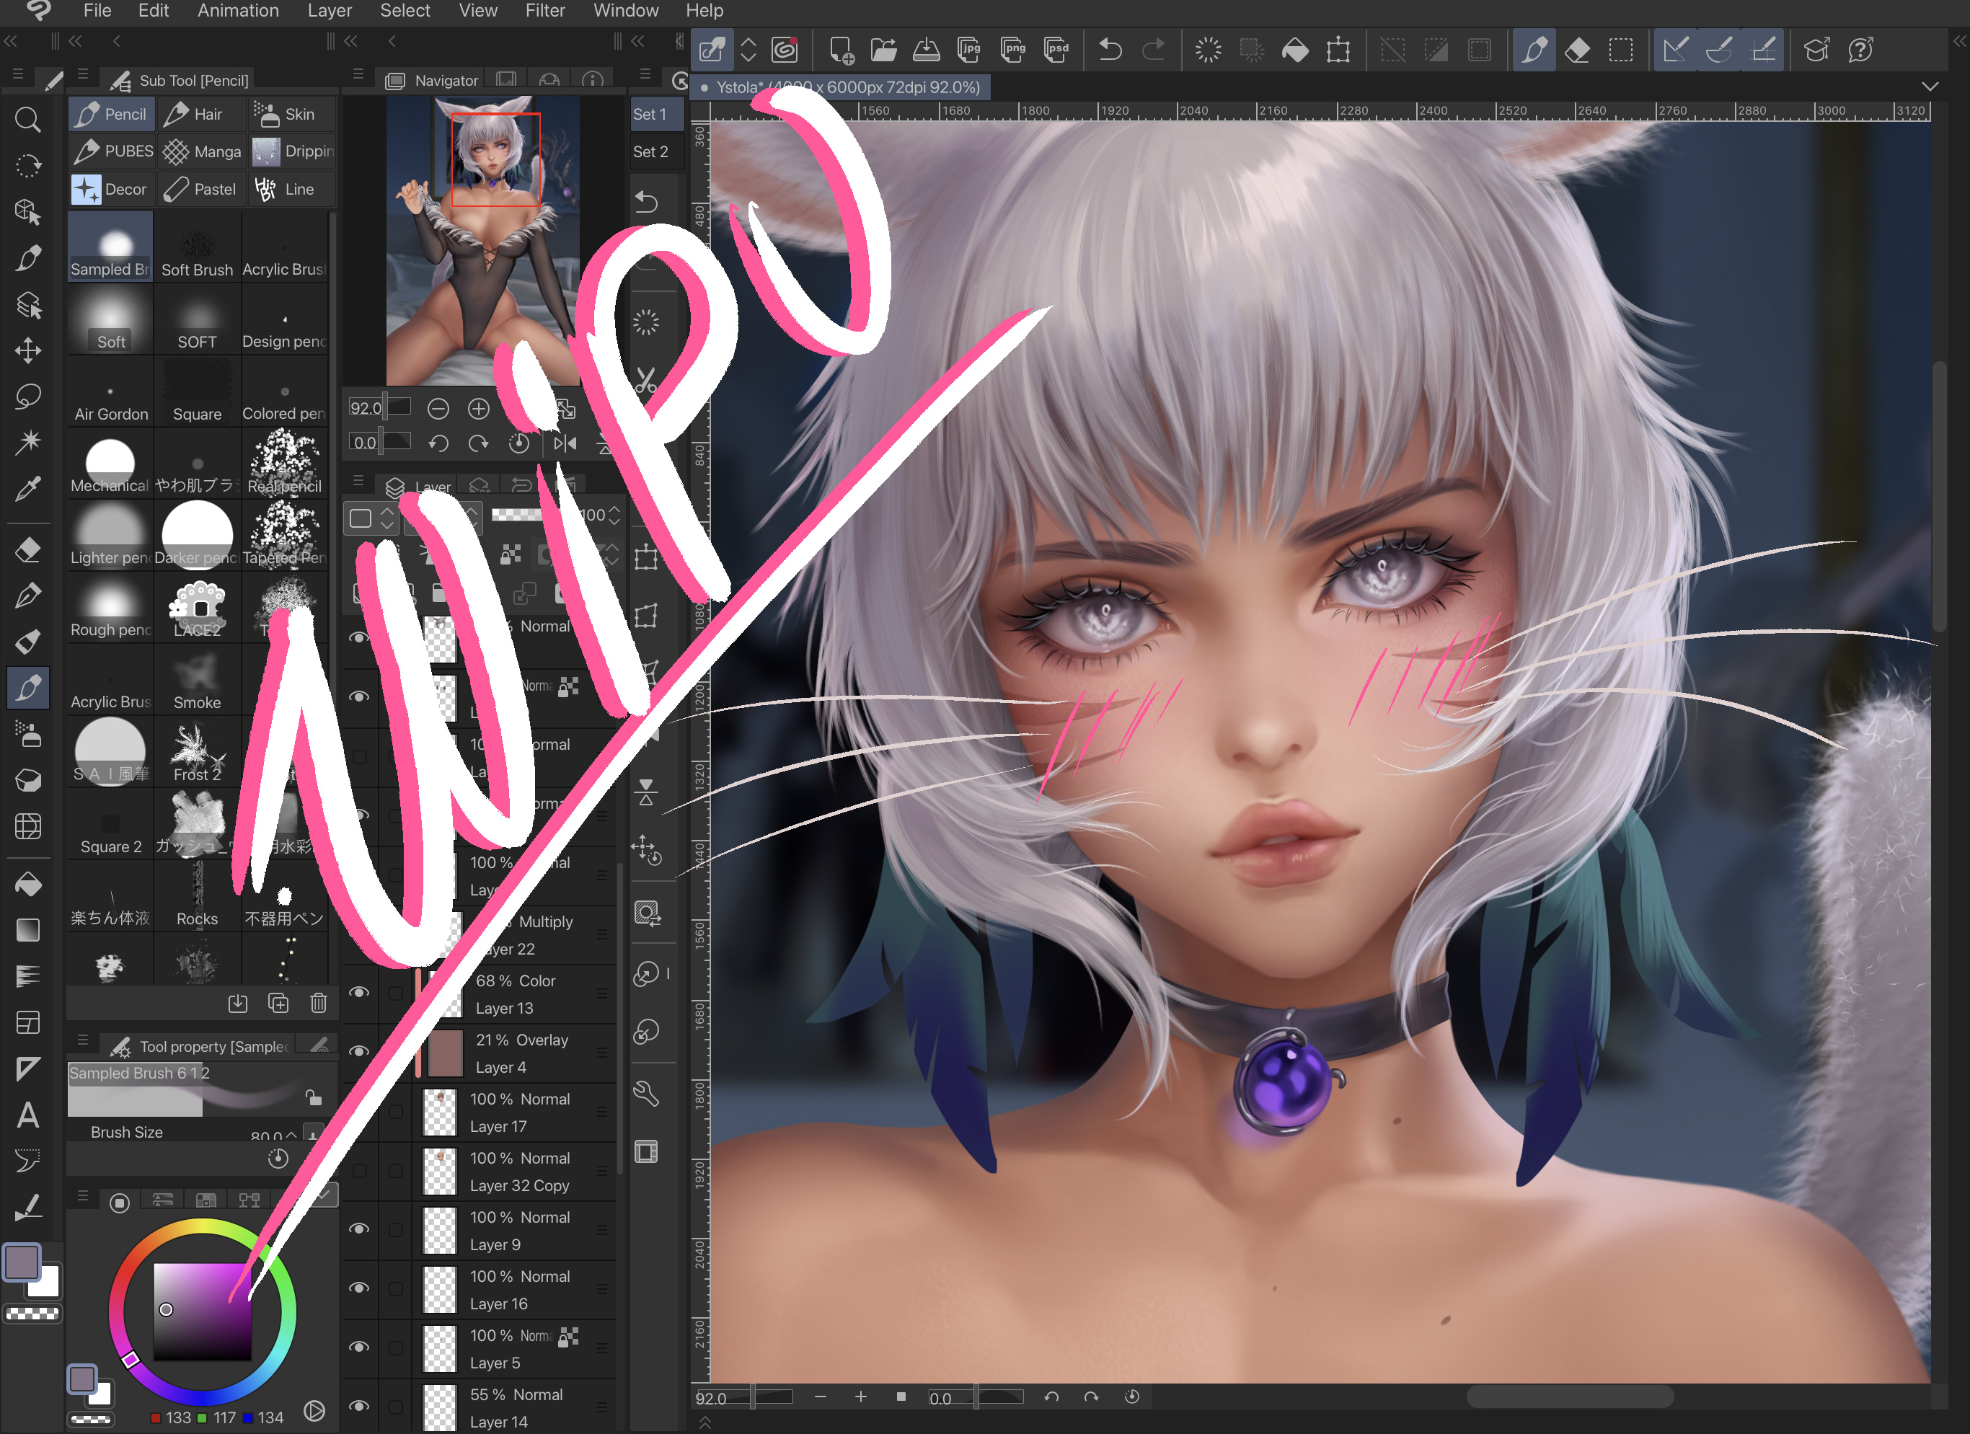
Task: Open the Navigator panel menu
Action: [x=358, y=76]
